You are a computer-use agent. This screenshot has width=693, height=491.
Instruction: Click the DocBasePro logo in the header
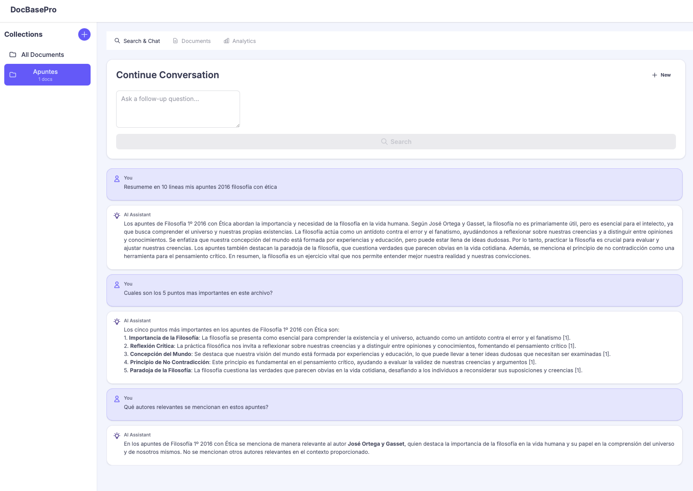pos(33,10)
